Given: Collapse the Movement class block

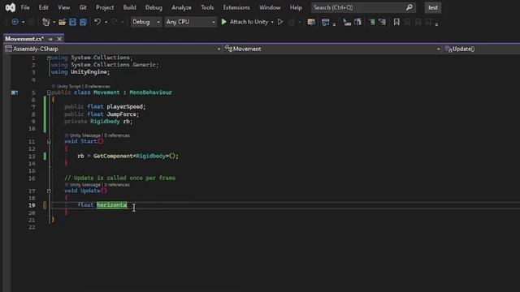Looking at the screenshot, I should pos(49,92).
